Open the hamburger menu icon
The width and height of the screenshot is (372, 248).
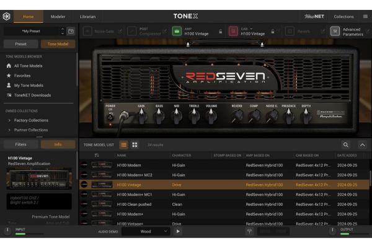[x=364, y=17]
